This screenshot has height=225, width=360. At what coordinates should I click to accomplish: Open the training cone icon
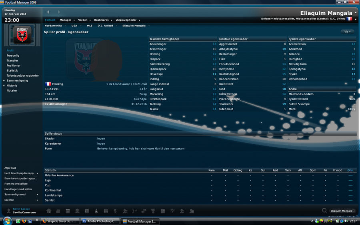click(x=96, y=211)
